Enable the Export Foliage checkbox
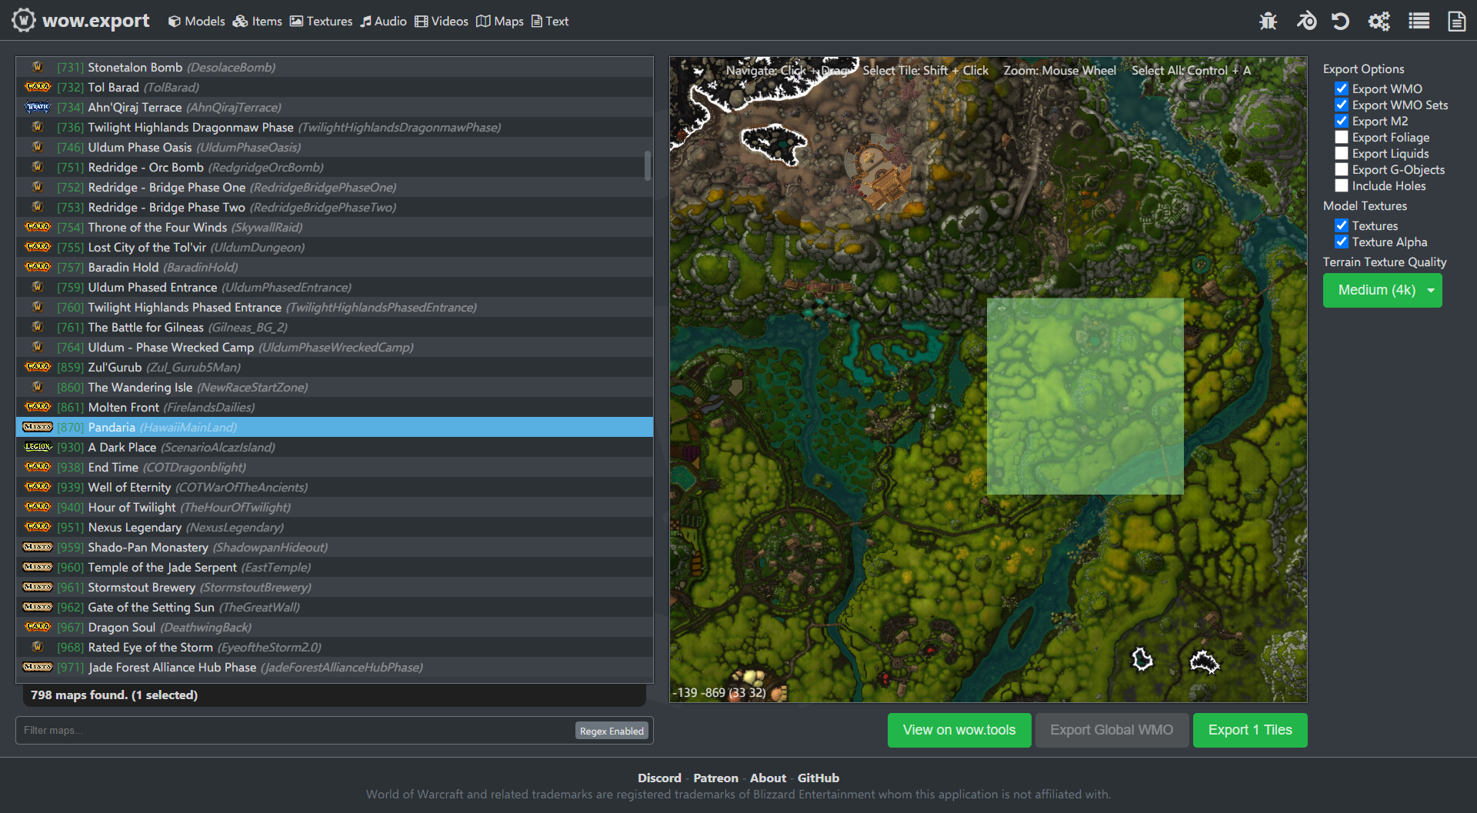Viewport: 1477px width, 813px height. tap(1342, 138)
